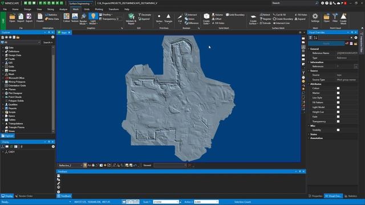Switch to the Grids ribbon tab
Viewport: 365px width, 205px height.
(87, 9)
